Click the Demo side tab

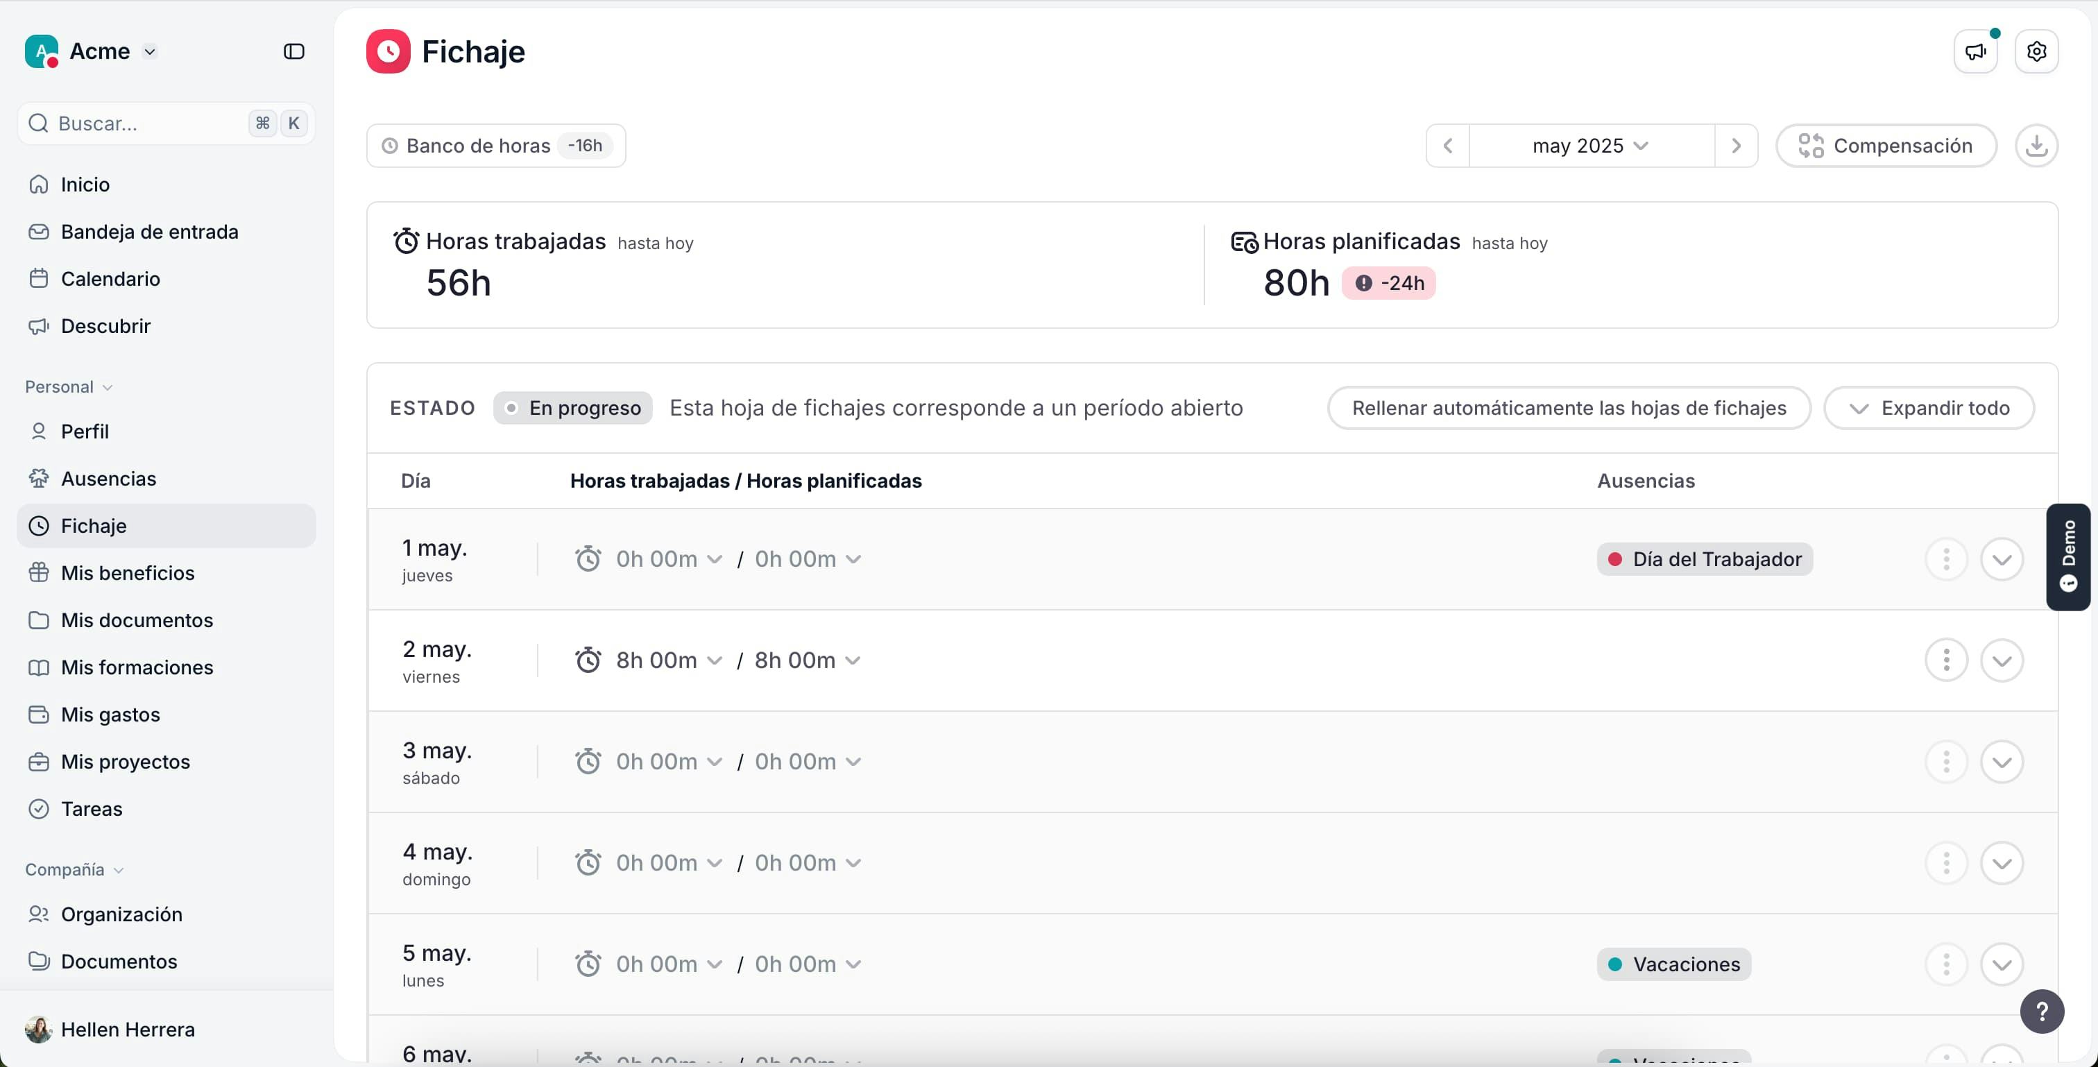tap(2068, 557)
